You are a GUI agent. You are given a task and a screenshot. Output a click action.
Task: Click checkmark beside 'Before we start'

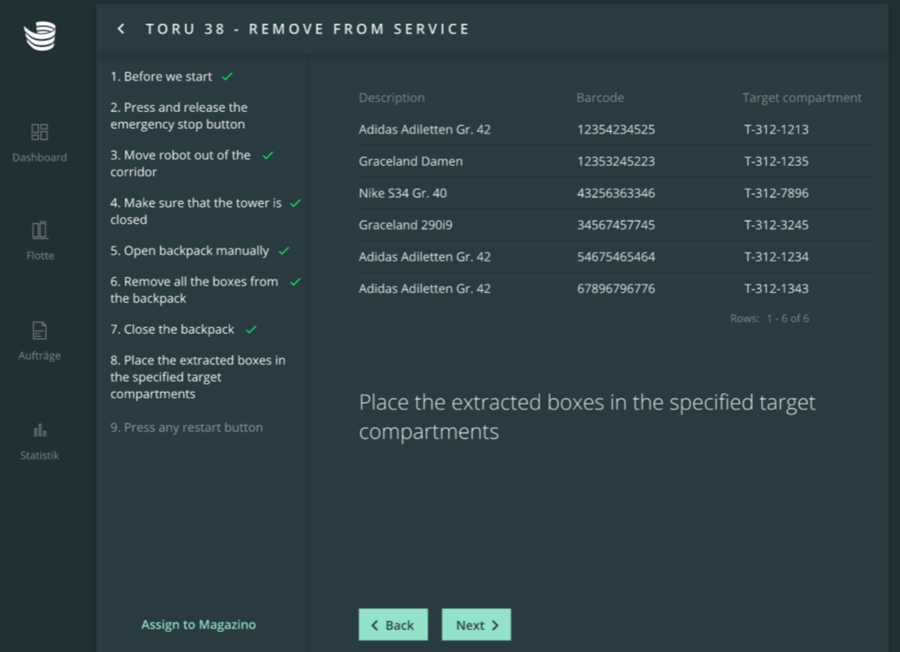pyautogui.click(x=227, y=76)
